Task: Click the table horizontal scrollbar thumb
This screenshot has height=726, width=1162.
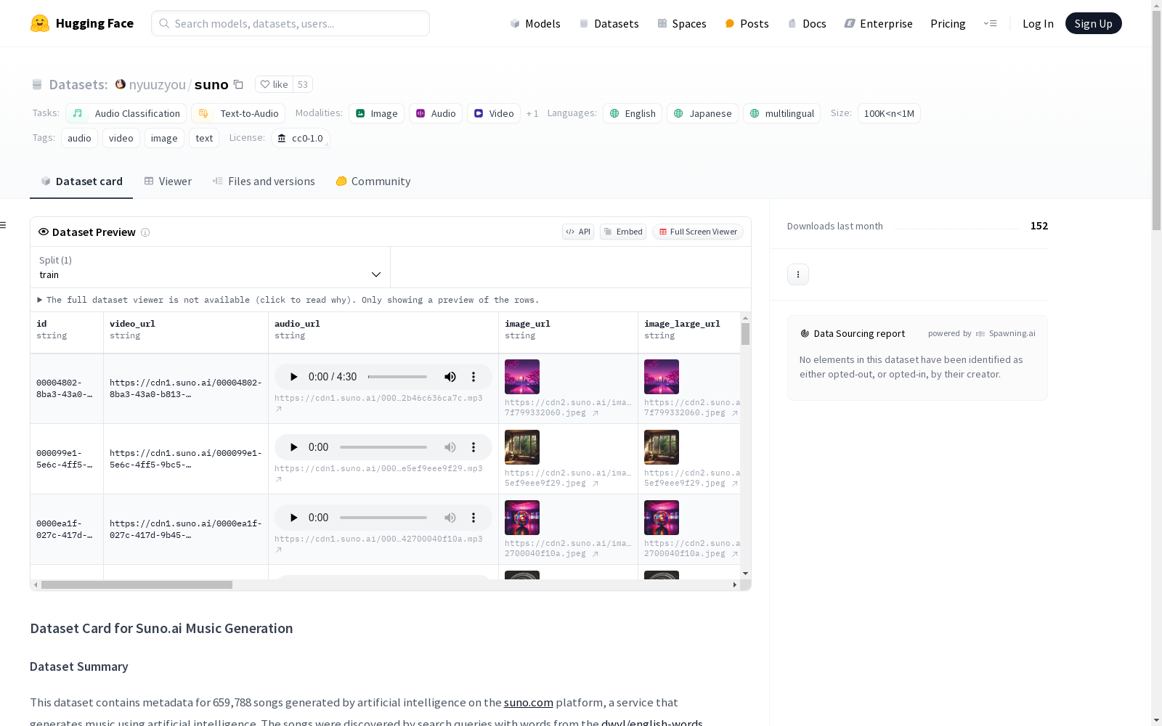Action: [x=137, y=584]
